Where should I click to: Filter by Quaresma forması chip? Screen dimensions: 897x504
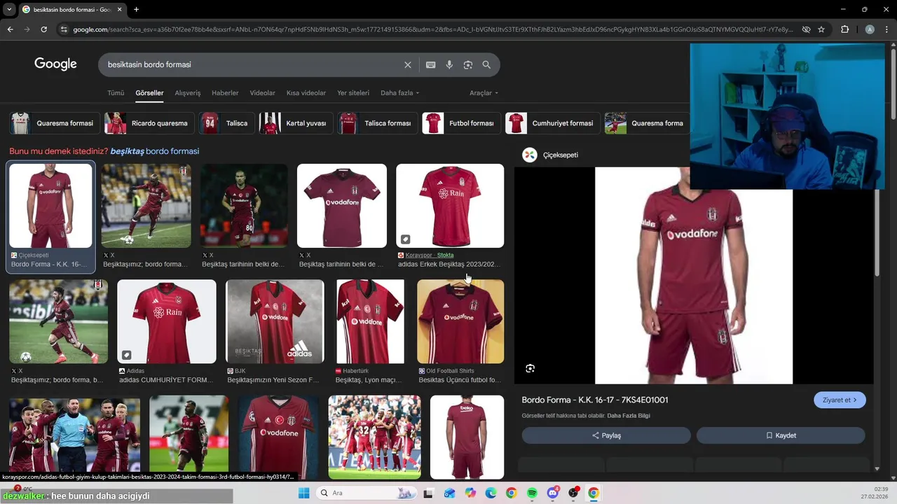[x=53, y=123]
